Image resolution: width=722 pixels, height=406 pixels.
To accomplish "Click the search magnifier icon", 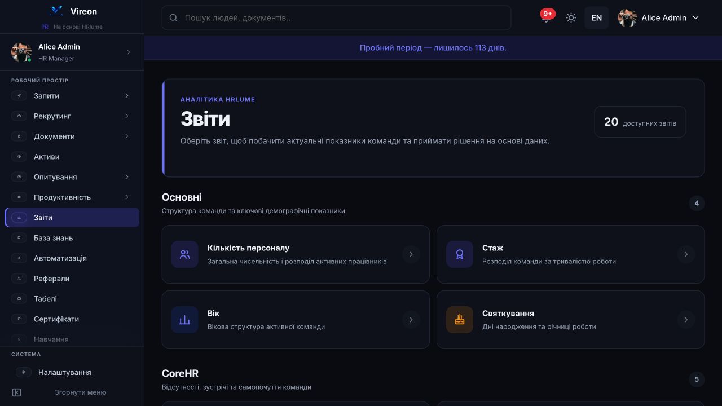I will coord(174,18).
